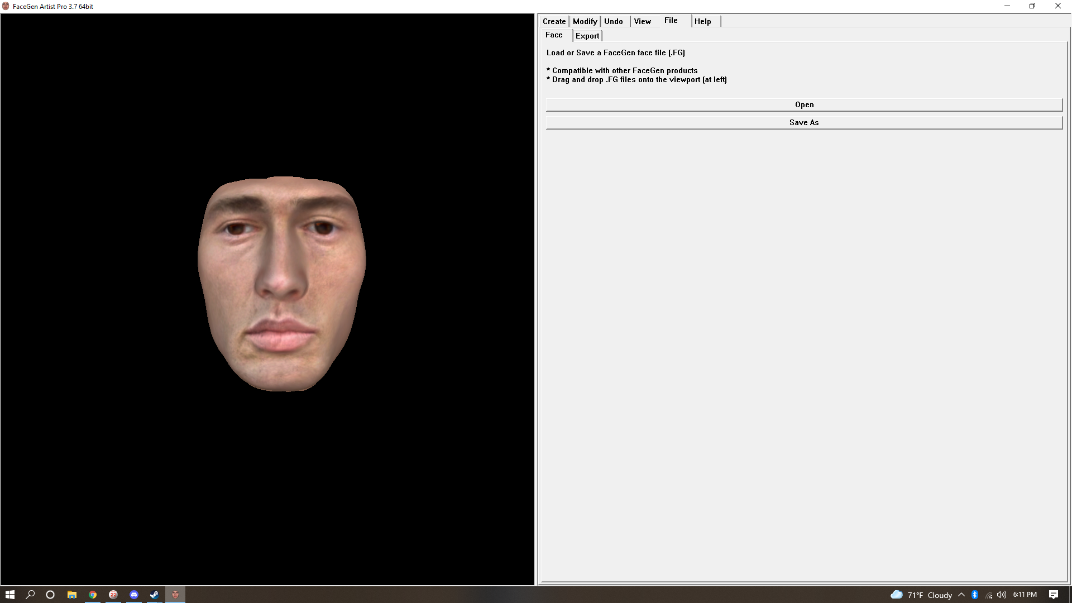Screen dimensions: 1072x603
Task: Launch Google Chrome from the taskbar
Action: (93, 595)
